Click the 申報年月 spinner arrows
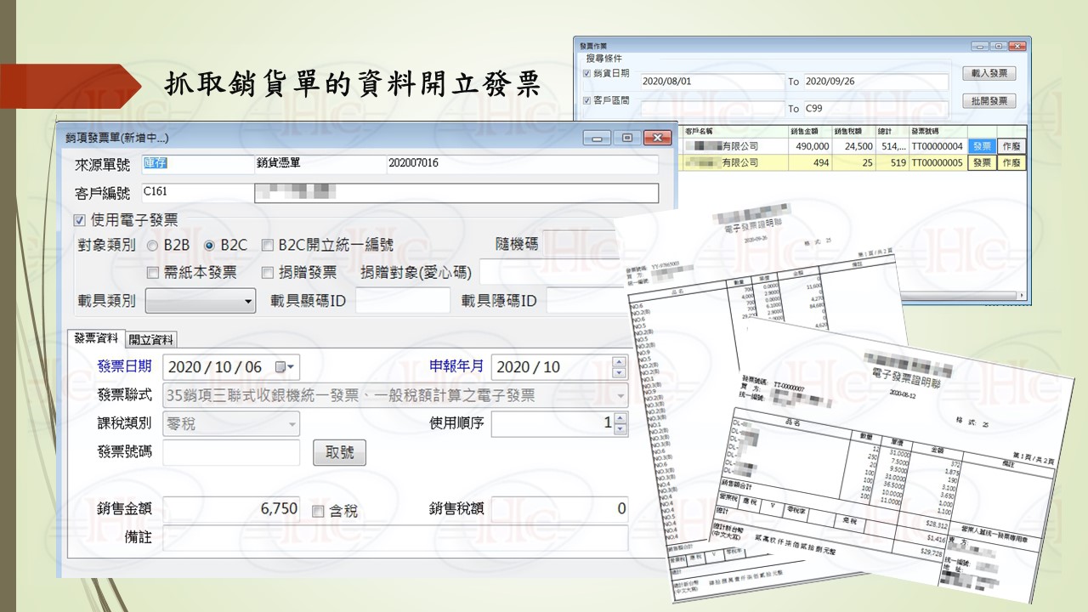 [620, 367]
